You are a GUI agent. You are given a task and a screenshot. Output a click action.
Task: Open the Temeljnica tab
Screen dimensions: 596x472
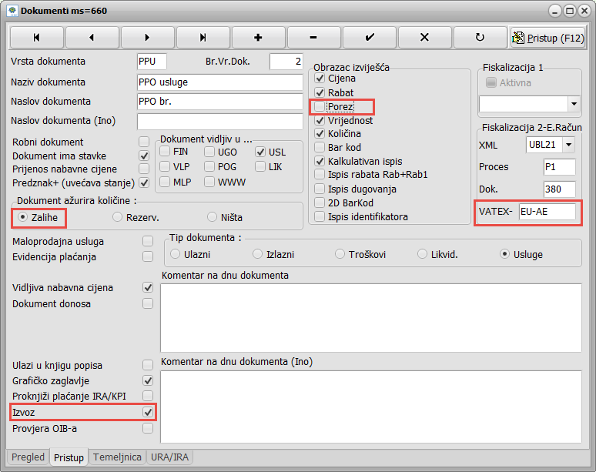117,457
